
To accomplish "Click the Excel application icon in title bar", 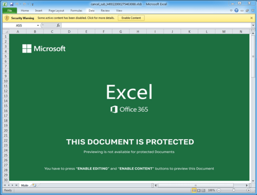I will (x=5, y=4).
